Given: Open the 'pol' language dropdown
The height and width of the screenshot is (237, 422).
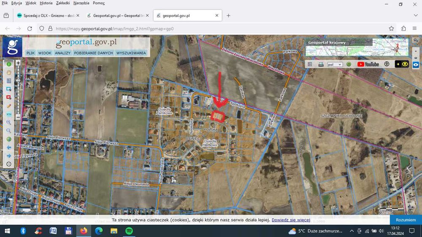Looking at the screenshot, I should pos(335,65).
